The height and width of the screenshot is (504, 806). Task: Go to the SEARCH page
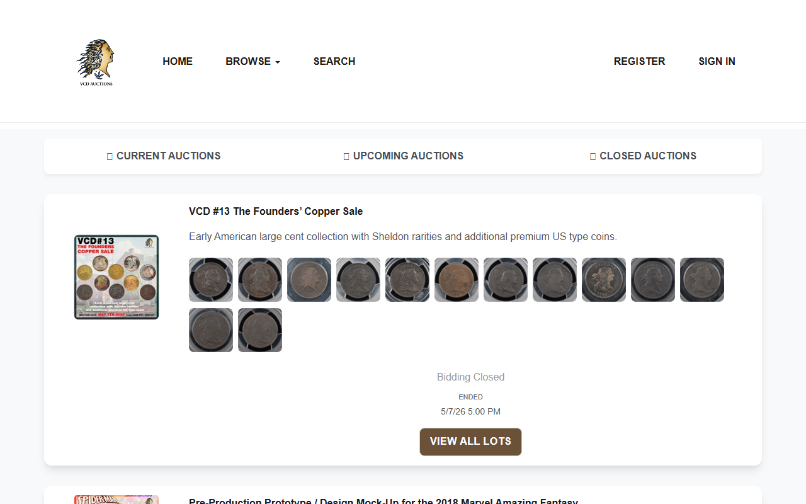pyautogui.click(x=334, y=61)
